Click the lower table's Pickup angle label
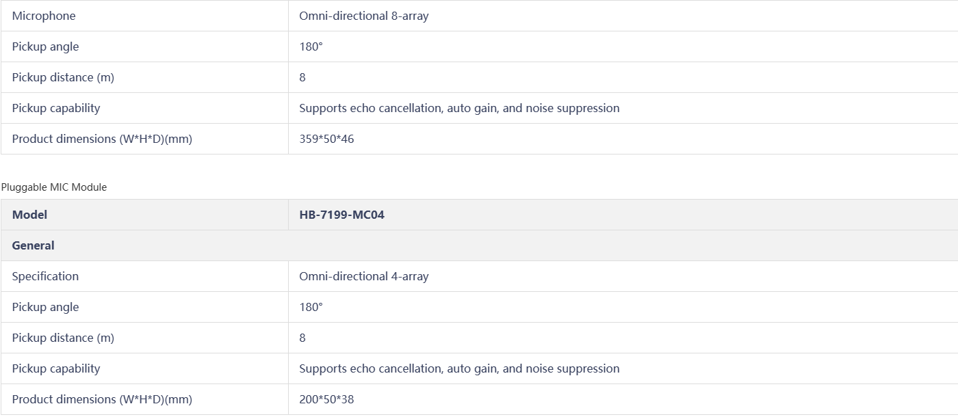This screenshot has height=417, width=958. point(45,307)
